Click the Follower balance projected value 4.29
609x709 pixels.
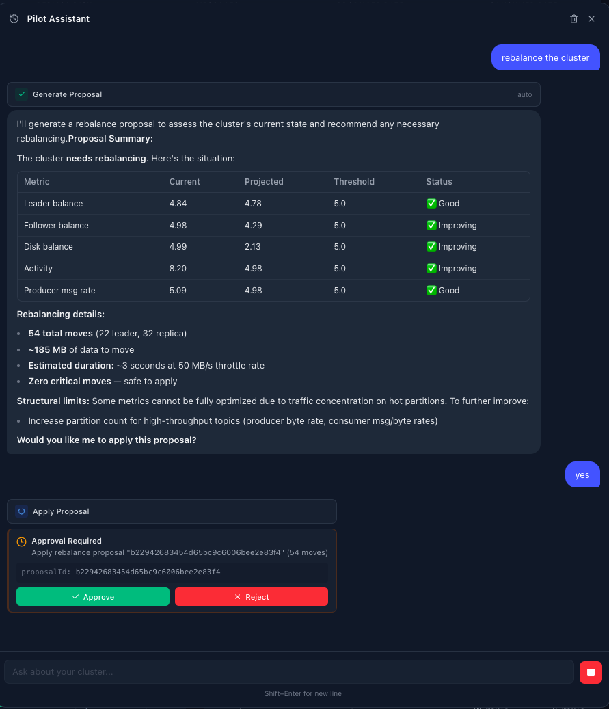click(253, 225)
